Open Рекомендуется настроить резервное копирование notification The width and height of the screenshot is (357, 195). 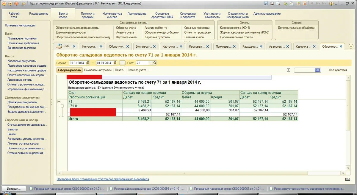click(x=307, y=189)
